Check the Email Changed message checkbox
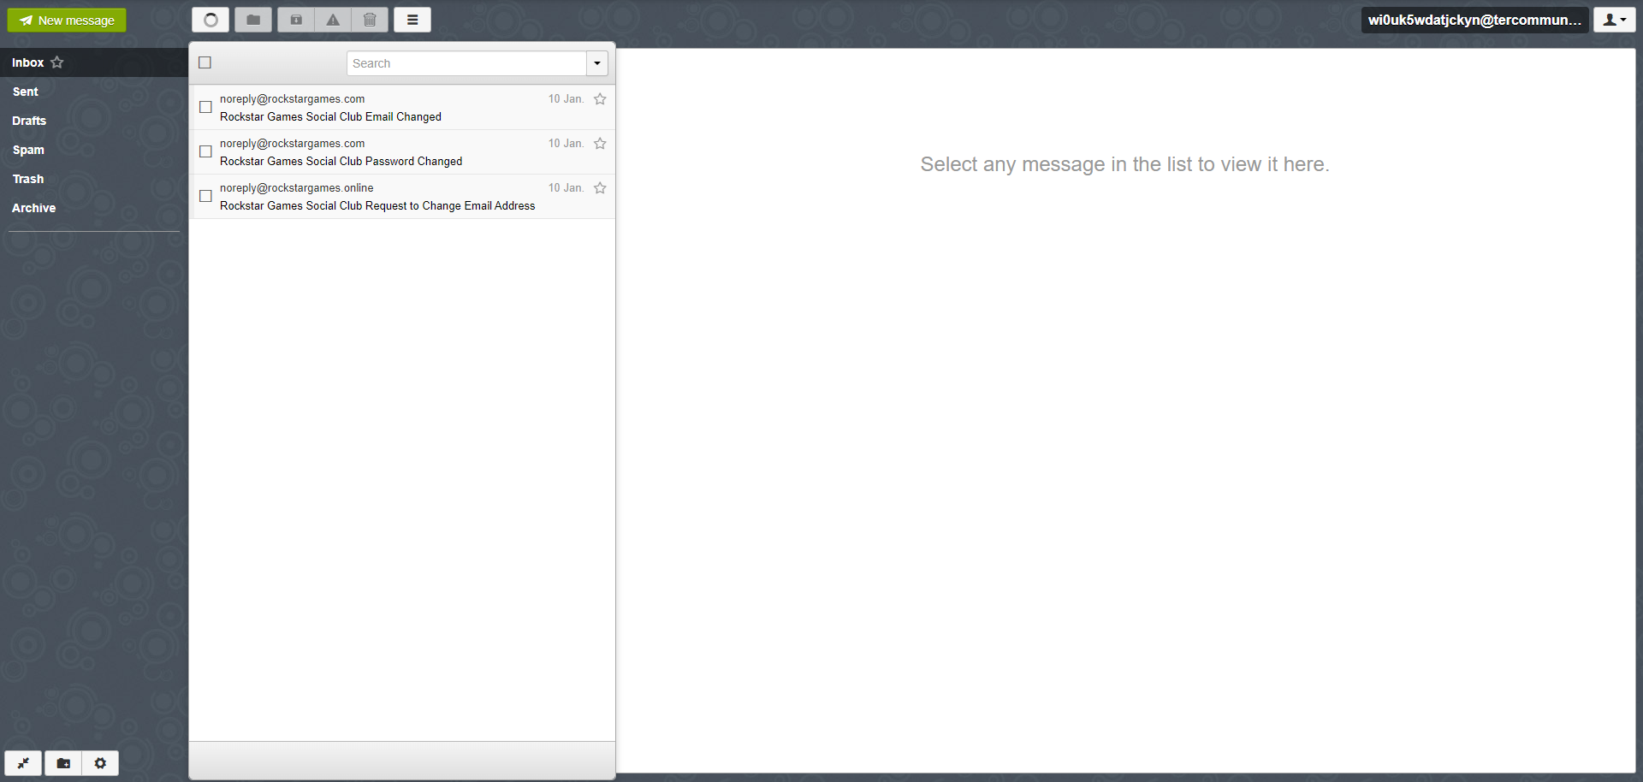1643x782 pixels. pyautogui.click(x=205, y=107)
